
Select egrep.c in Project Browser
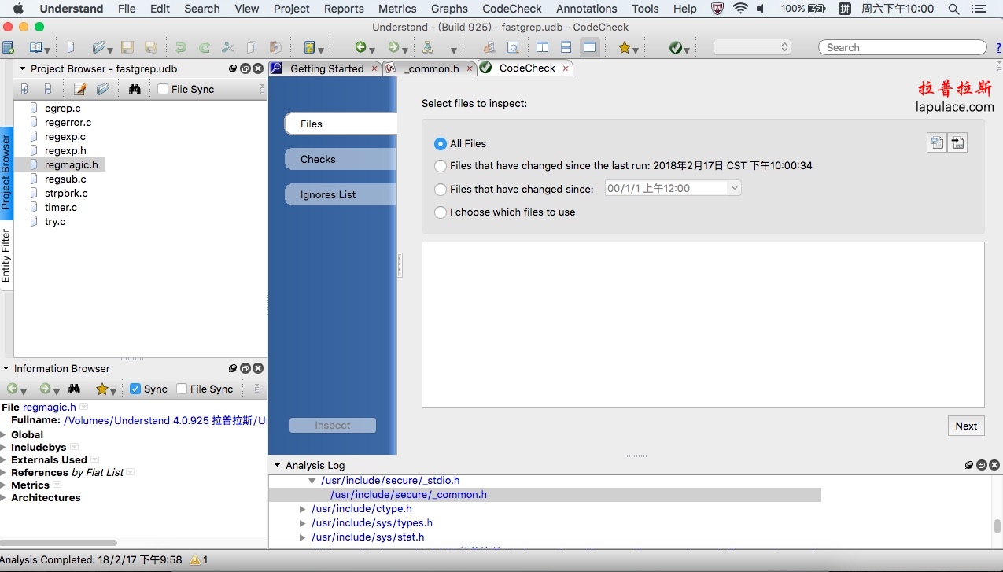(63, 108)
